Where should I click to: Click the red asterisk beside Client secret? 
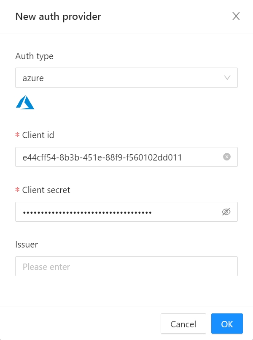[x=18, y=190]
